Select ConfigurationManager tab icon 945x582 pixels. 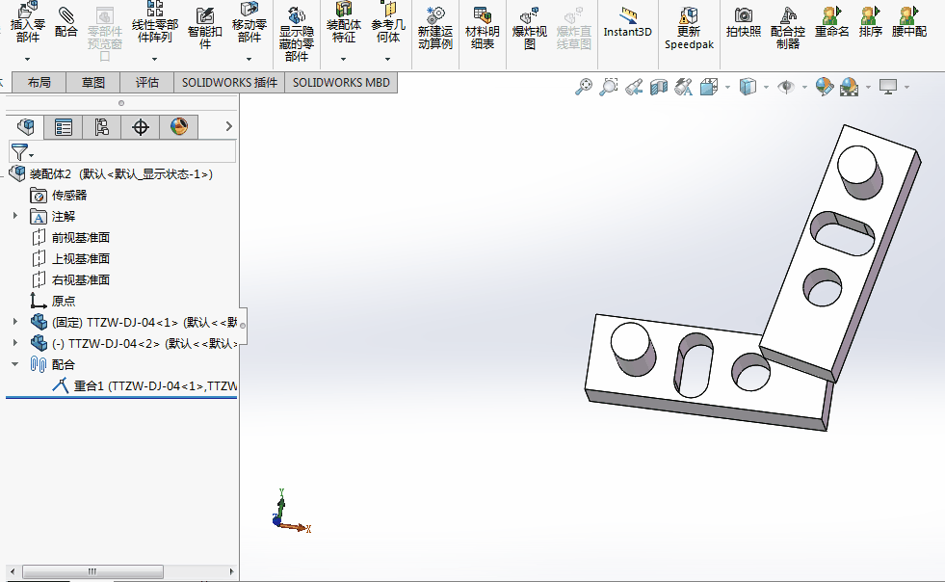(102, 126)
